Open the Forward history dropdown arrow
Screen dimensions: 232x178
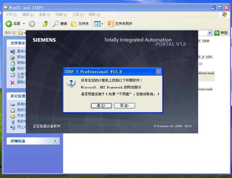pos(38,24)
